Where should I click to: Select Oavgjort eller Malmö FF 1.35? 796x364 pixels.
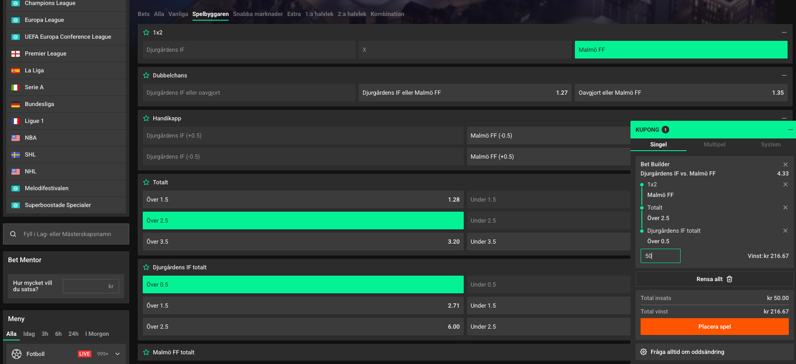(681, 93)
